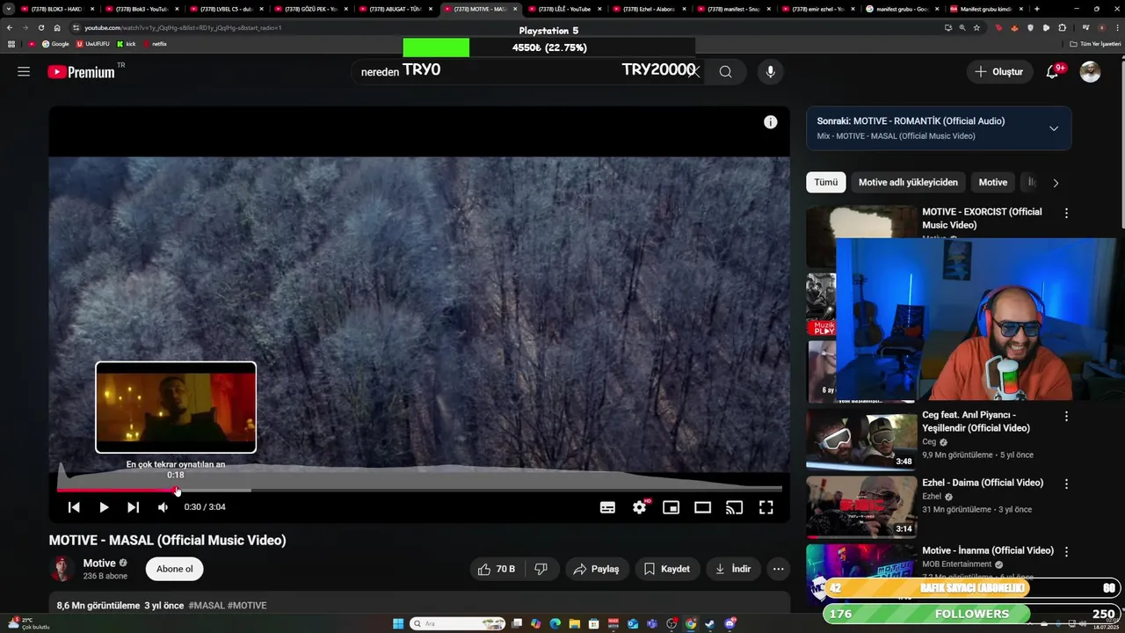This screenshot has width=1125, height=633.
Task: Open more actions under the video
Action: tap(778, 569)
